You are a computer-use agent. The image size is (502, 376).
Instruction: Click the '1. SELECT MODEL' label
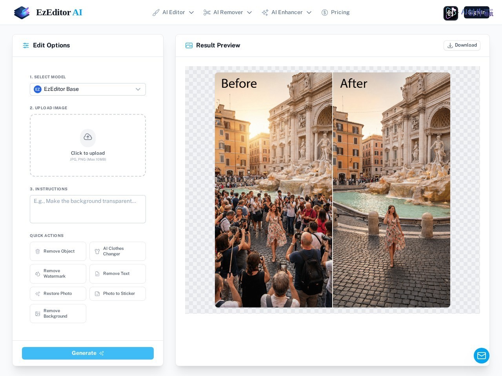point(48,77)
